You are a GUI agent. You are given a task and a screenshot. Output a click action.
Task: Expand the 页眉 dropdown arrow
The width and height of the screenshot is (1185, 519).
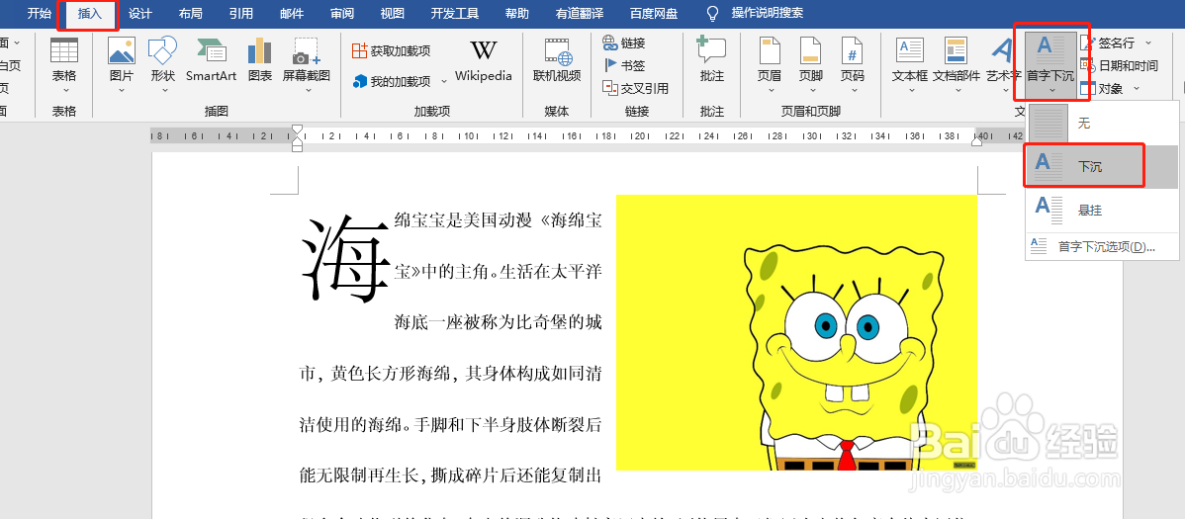point(771,90)
